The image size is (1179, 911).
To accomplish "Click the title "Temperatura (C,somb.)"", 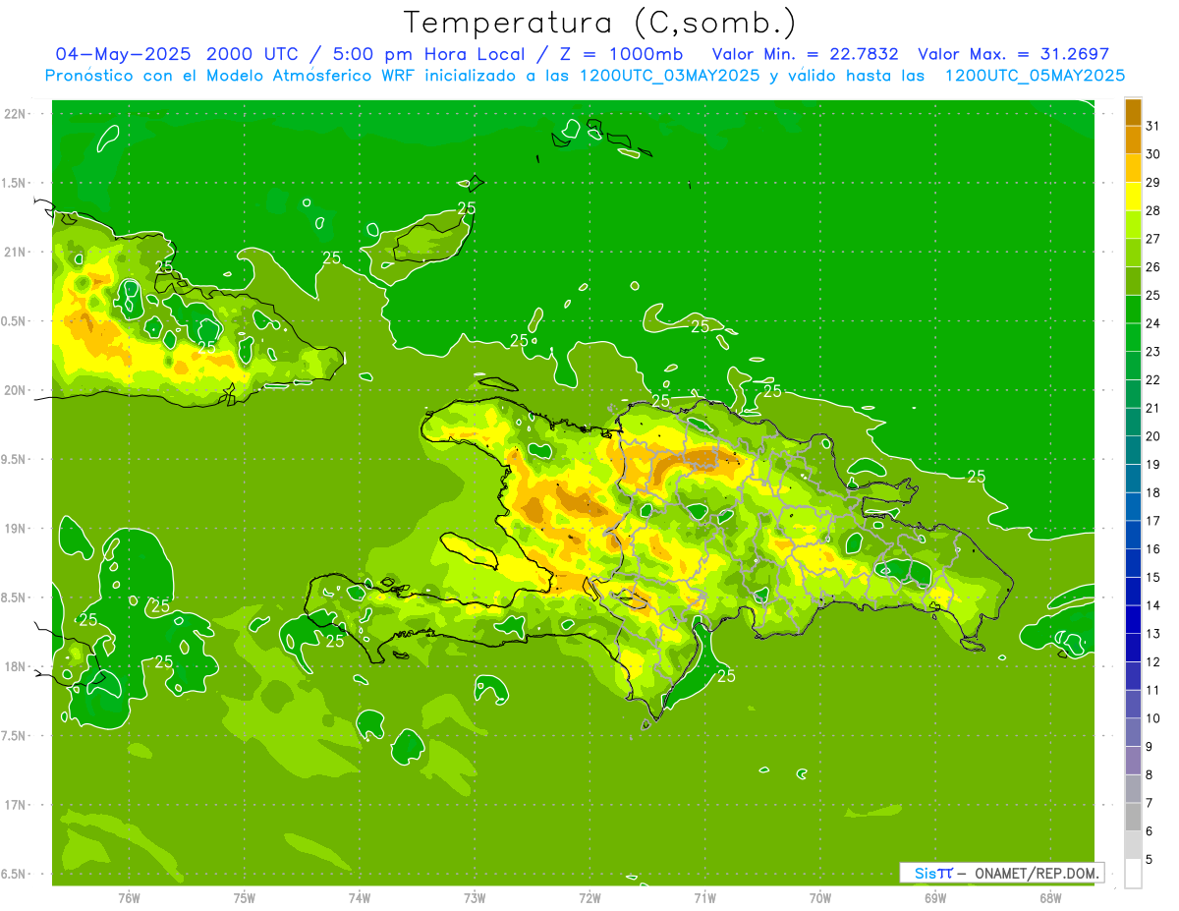I will coord(600,22).
